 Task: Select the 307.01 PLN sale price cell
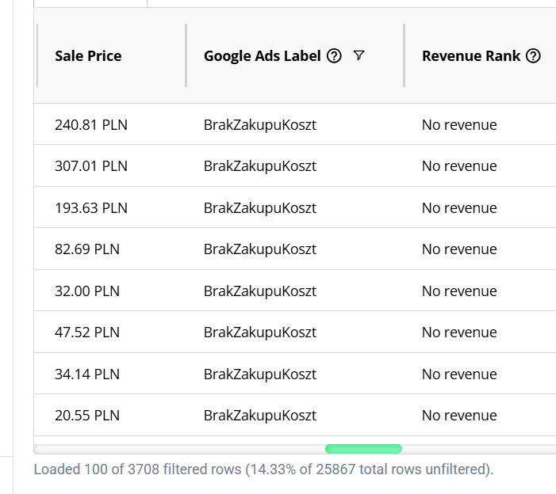(x=91, y=166)
